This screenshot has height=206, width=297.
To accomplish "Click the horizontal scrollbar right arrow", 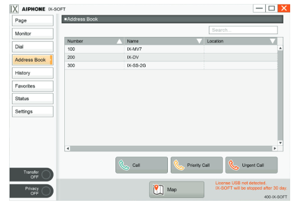I will pyautogui.click(x=275, y=149).
